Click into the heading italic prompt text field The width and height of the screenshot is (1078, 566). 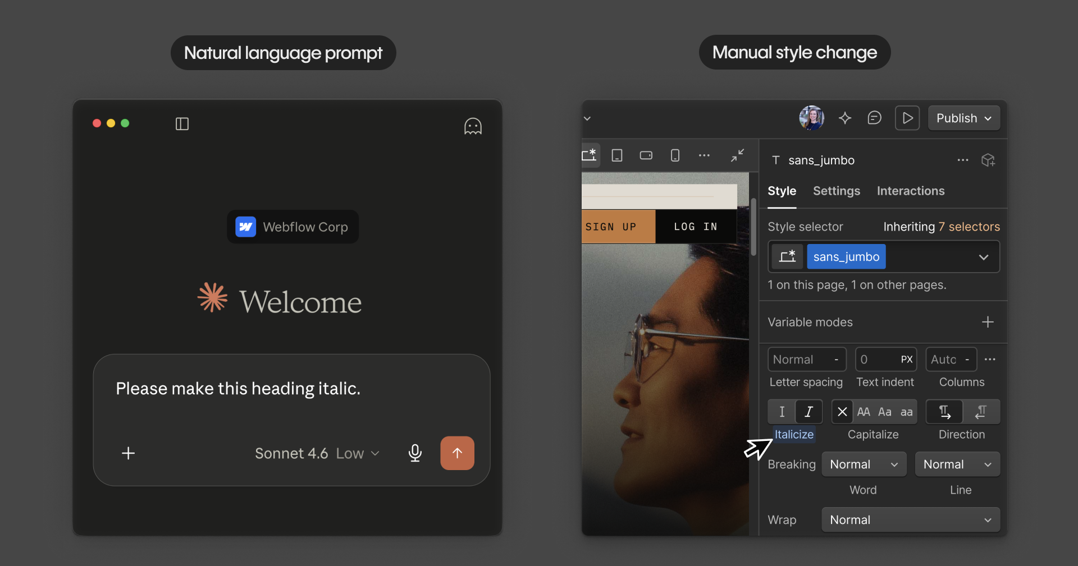coord(238,388)
